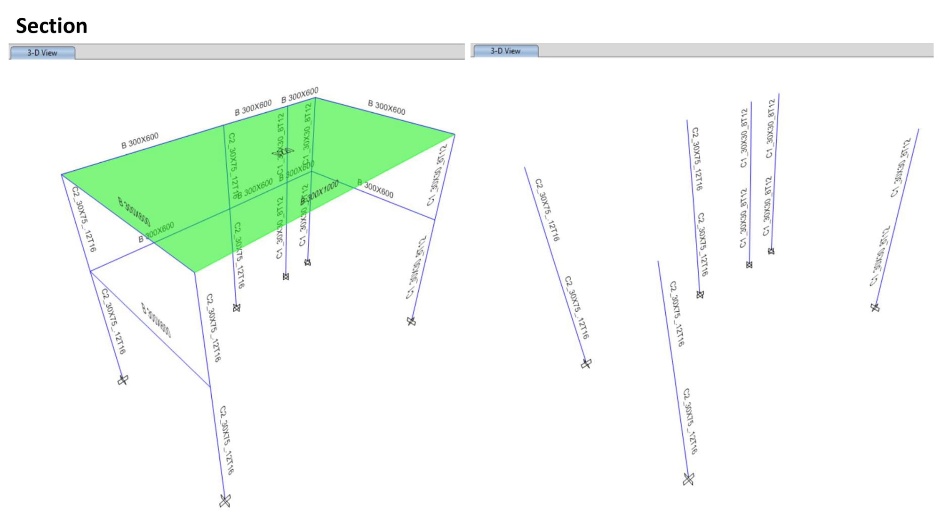941x529 pixels.
Task: Pick the rightmost support symbol in right view
Action: [875, 308]
